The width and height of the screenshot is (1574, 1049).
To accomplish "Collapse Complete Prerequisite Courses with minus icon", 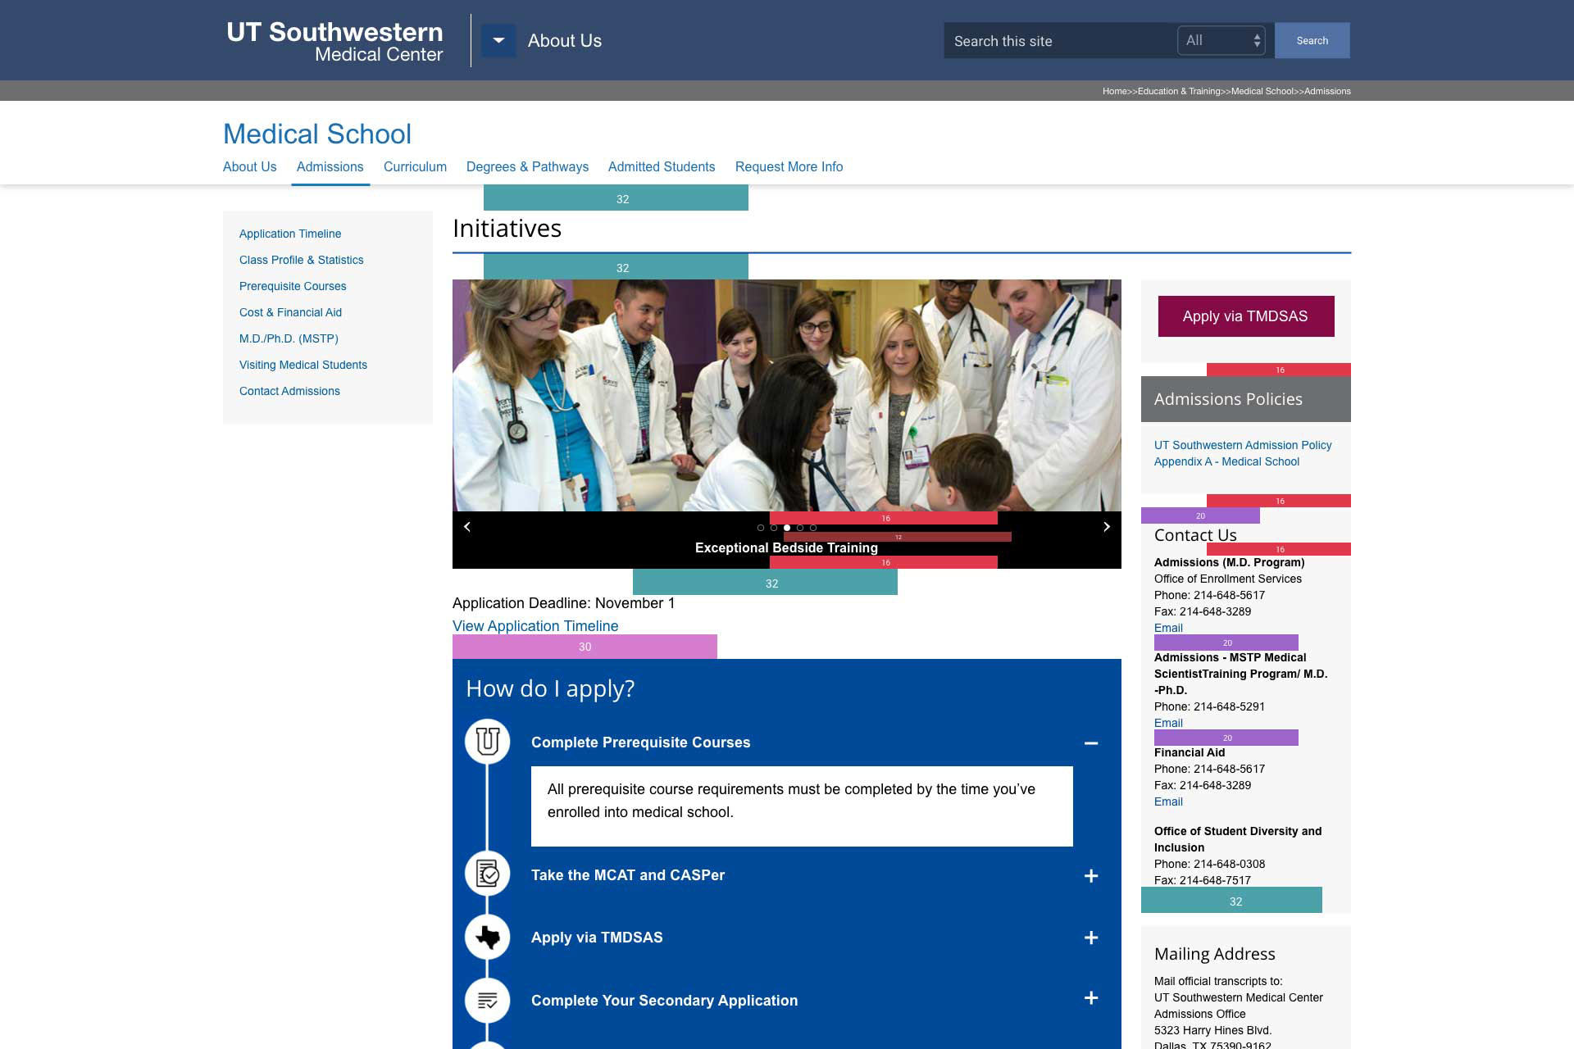I will tap(1091, 743).
